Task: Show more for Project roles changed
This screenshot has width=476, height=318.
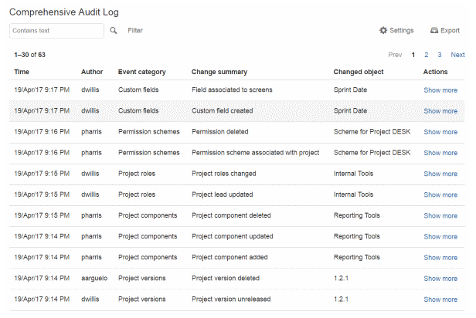Action: coord(440,174)
